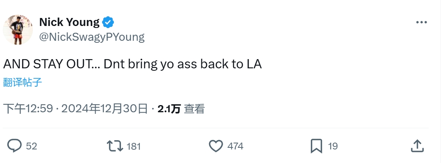This screenshot has height=163, width=441.
Task: Click the blue verified badge
Action: click(x=108, y=22)
